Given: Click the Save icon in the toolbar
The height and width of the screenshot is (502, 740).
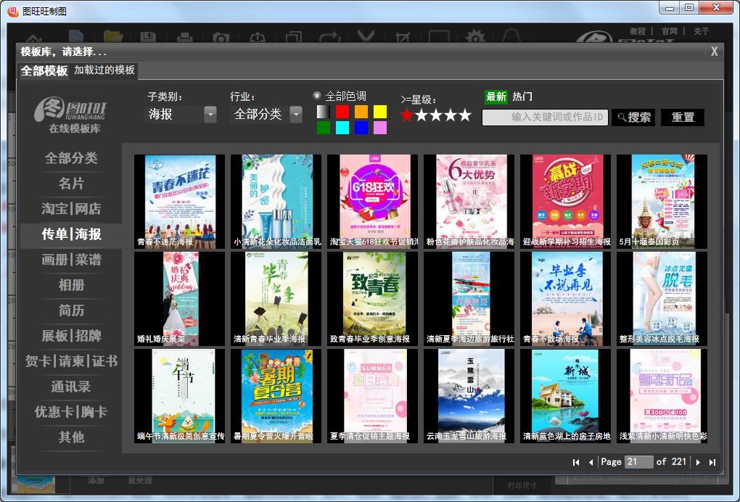Looking at the screenshot, I should pyautogui.click(x=148, y=34).
